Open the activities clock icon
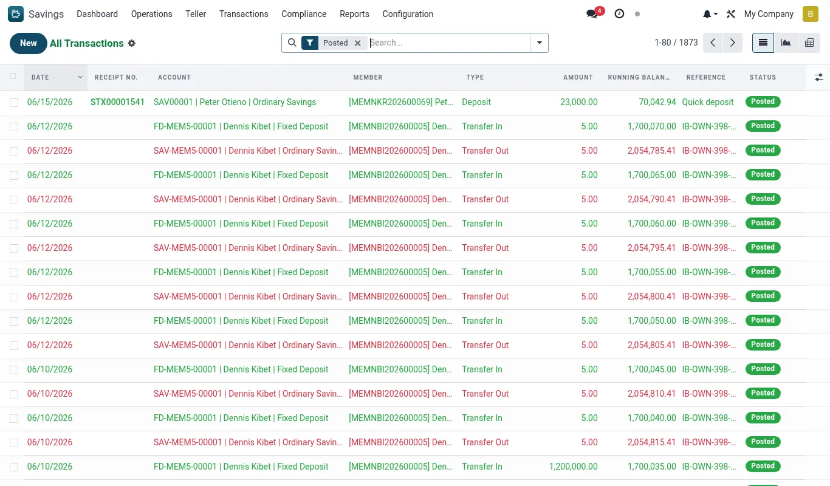The height and width of the screenshot is (486, 830). pos(619,14)
